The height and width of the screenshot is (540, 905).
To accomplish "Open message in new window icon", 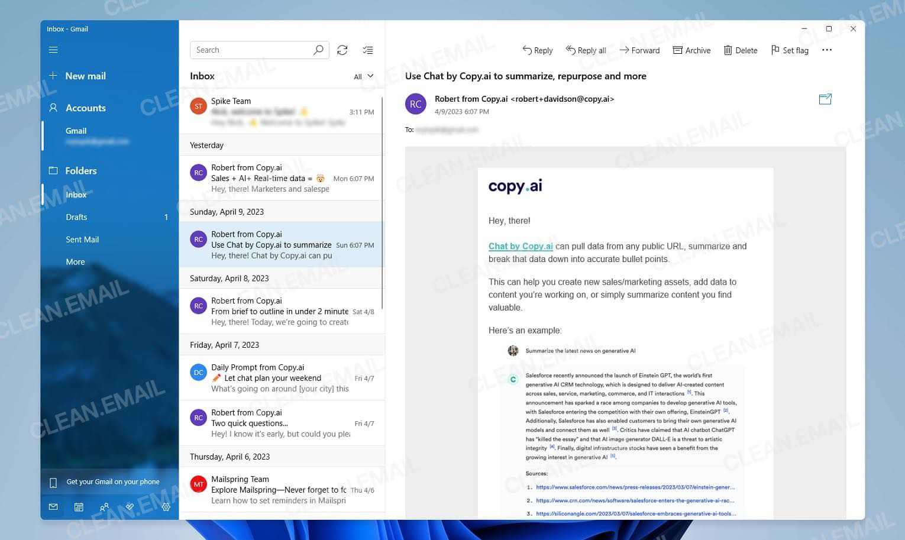I will tap(825, 99).
